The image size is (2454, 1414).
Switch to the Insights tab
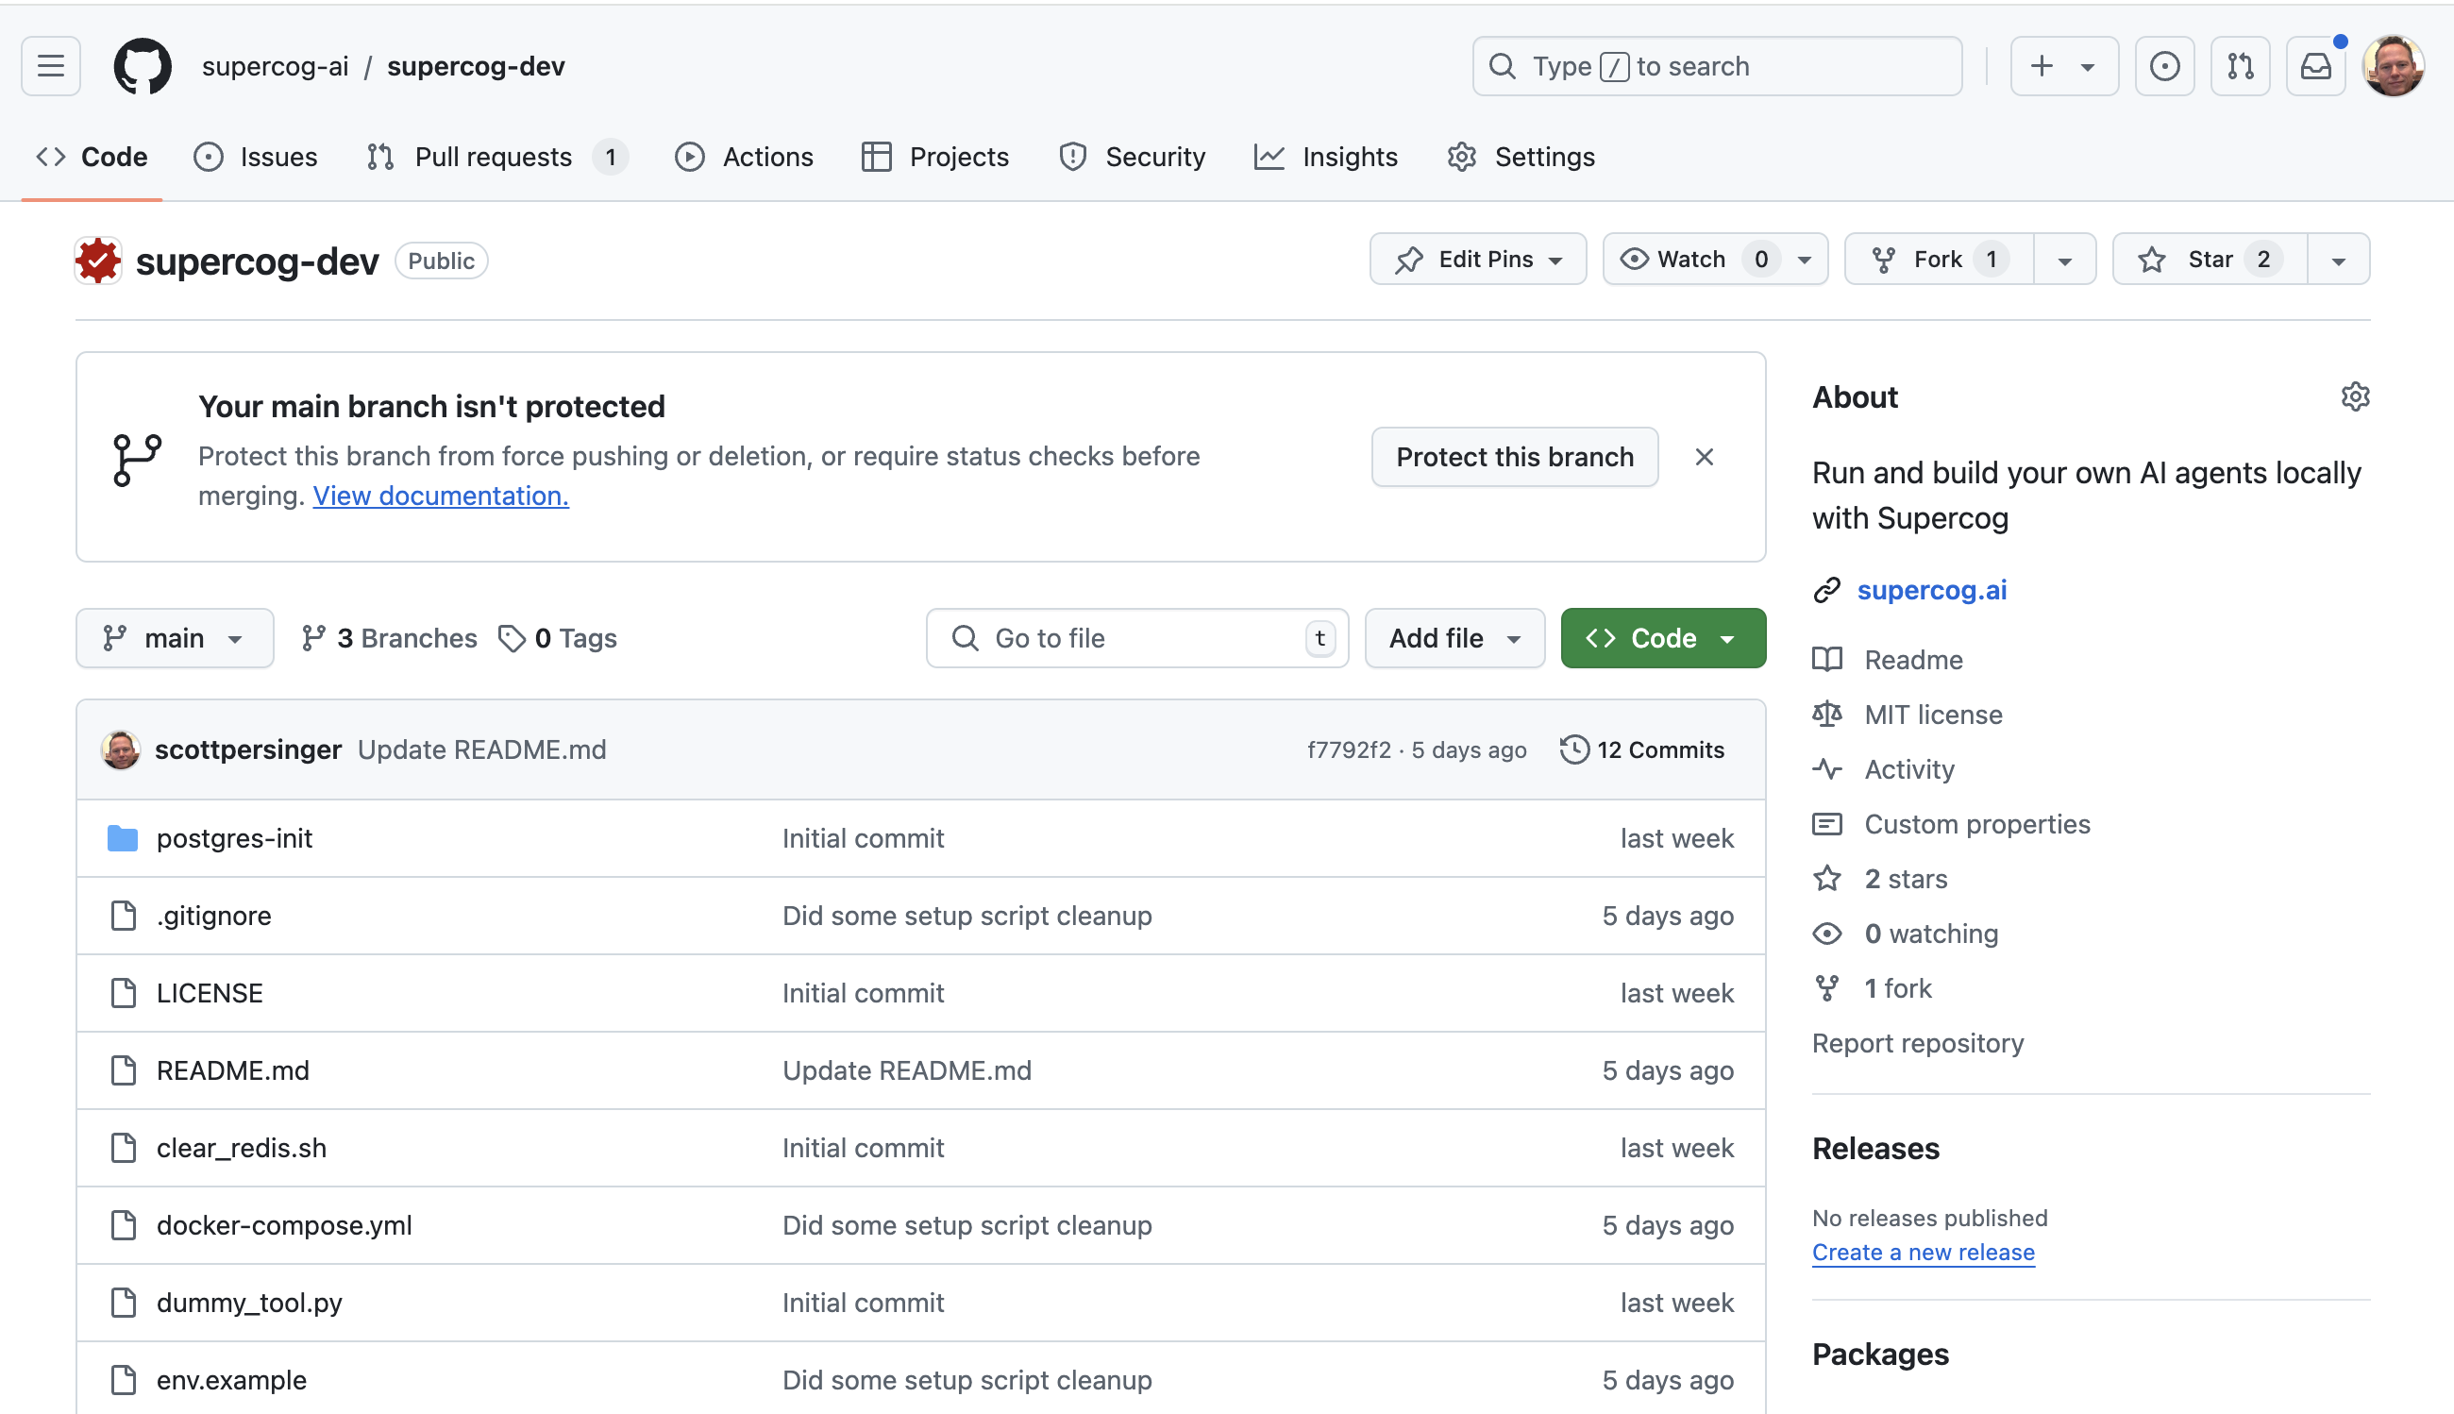point(1325,157)
